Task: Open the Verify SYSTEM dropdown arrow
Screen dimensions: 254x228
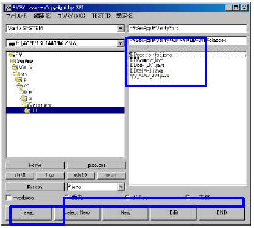Action: (121, 29)
